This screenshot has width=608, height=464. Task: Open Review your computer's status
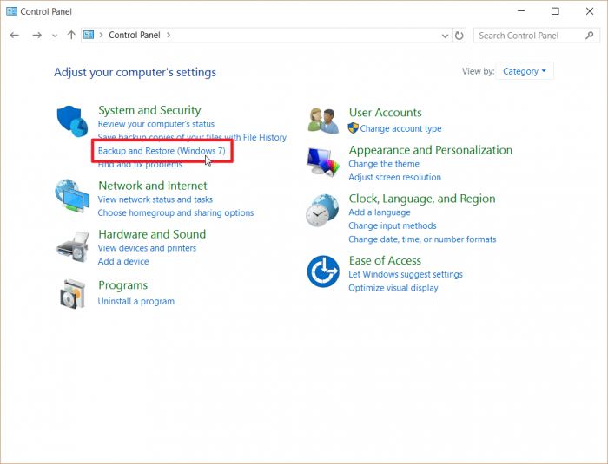pos(155,124)
